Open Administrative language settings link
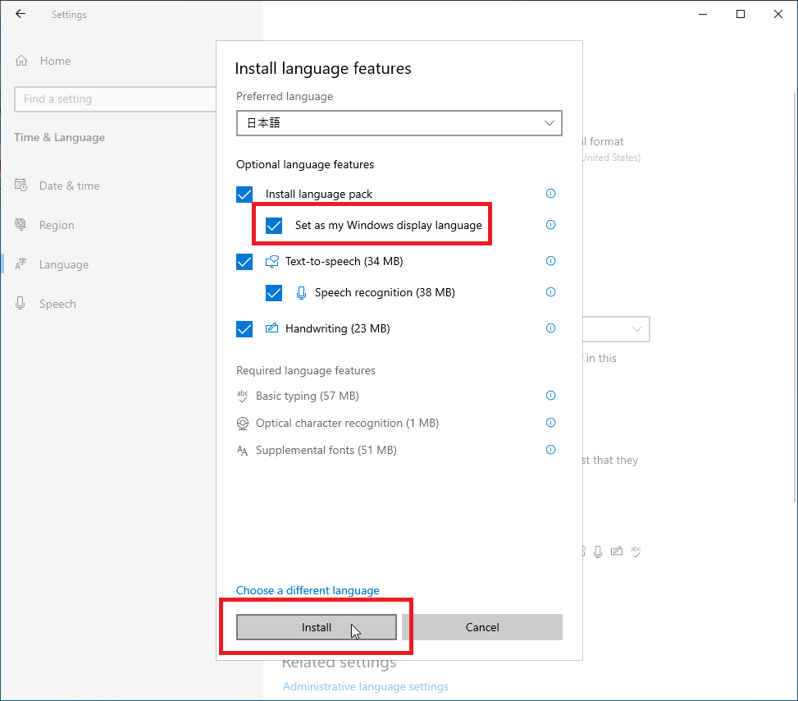This screenshot has height=701, width=798. [366, 686]
